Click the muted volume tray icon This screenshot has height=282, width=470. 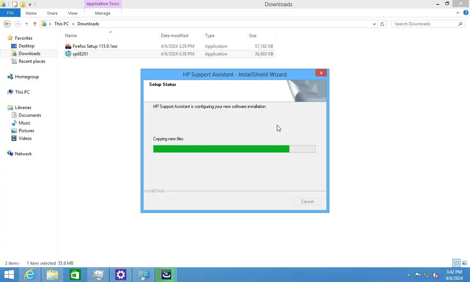435,275
